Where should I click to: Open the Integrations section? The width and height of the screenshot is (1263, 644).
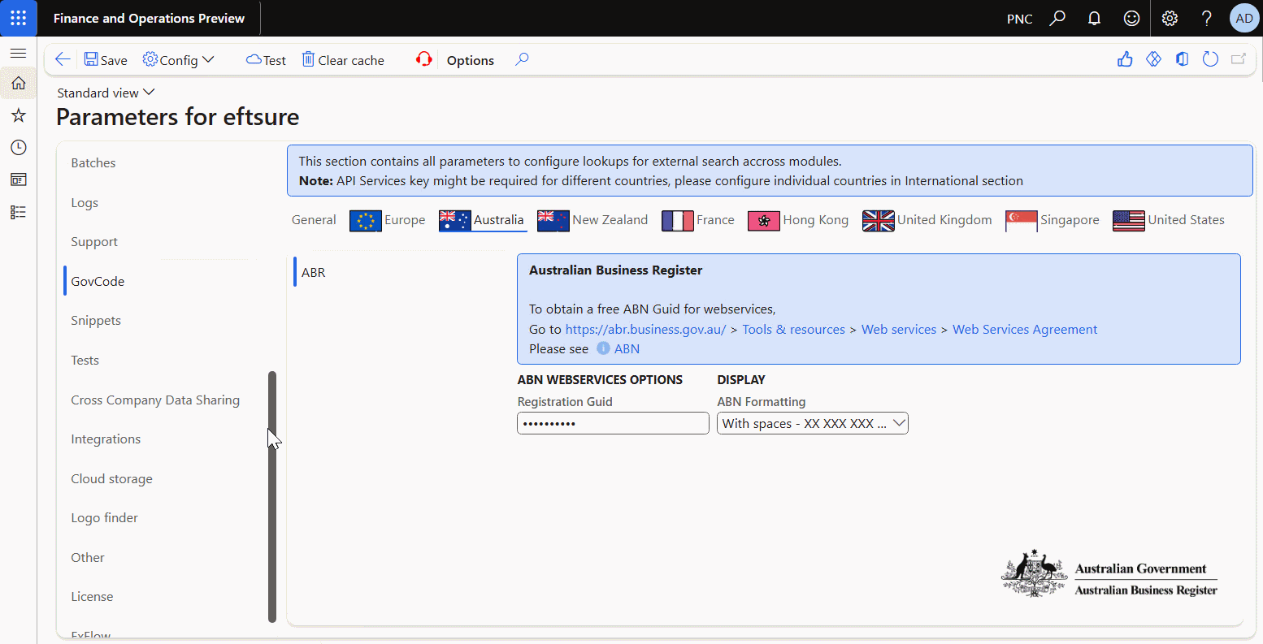[106, 439]
